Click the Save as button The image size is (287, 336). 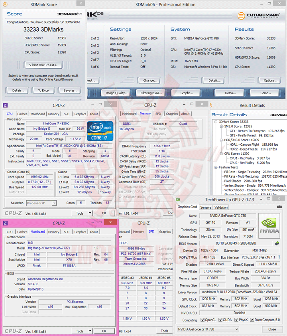tap(70, 91)
